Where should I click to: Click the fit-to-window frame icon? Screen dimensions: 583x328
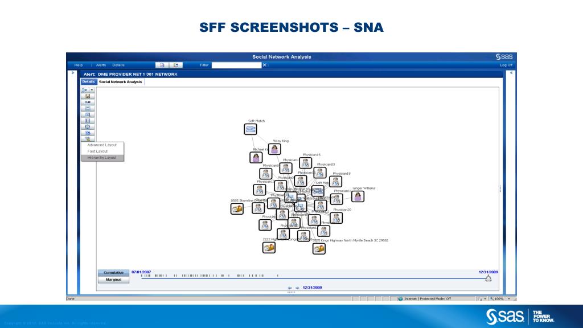point(88,109)
